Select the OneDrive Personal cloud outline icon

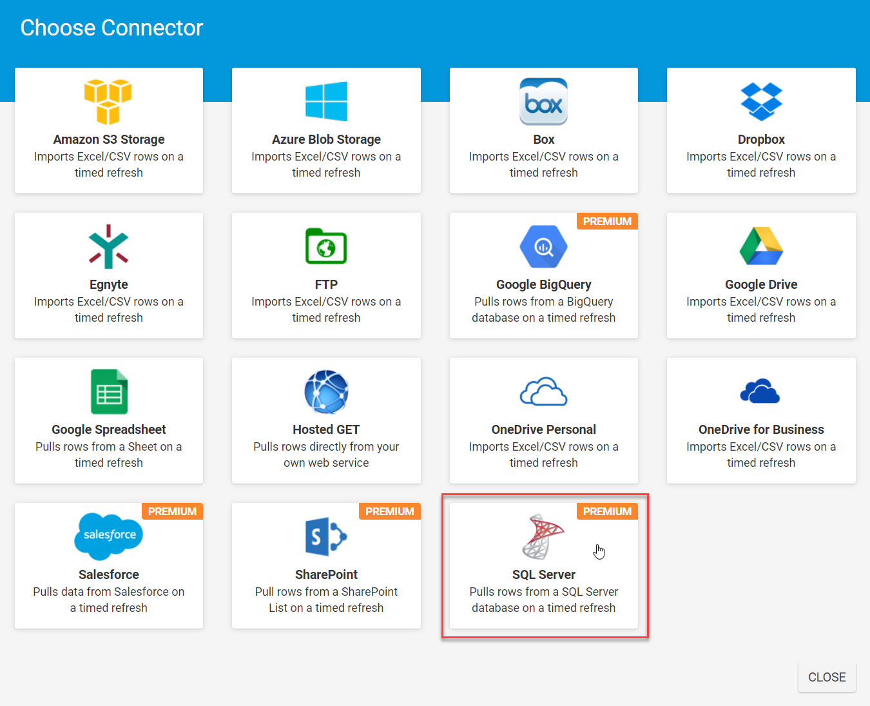click(x=543, y=391)
